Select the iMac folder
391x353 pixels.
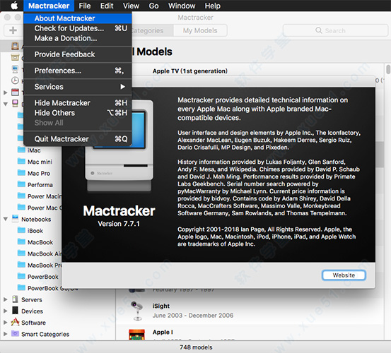click(x=34, y=150)
